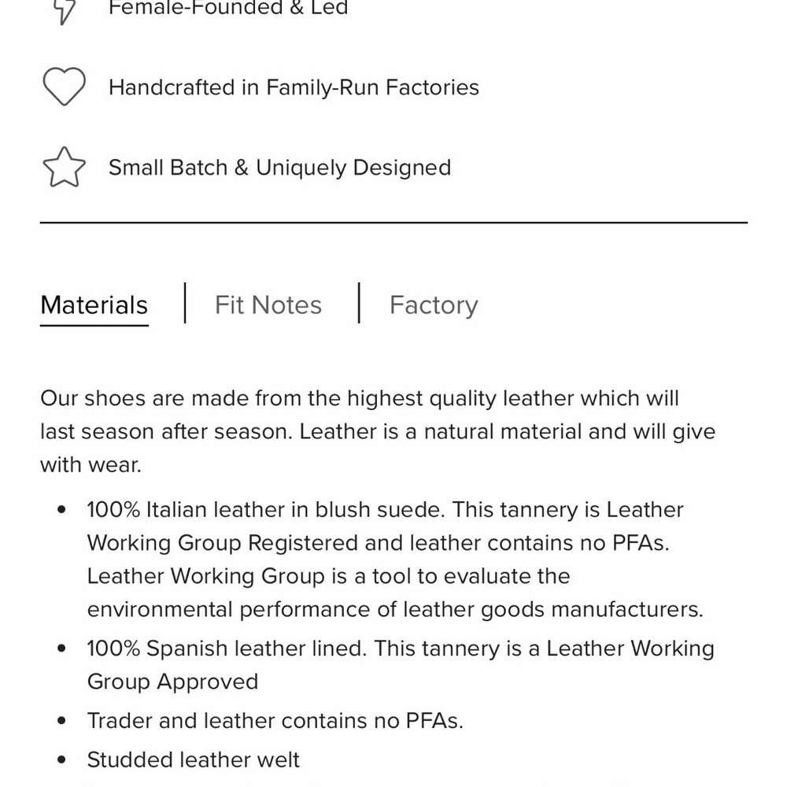787x787 pixels.
Task: Select the 100% Spanish leather lined text
Action: click(x=401, y=665)
